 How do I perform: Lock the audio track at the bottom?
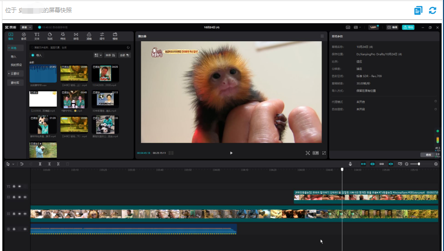click(x=14, y=229)
